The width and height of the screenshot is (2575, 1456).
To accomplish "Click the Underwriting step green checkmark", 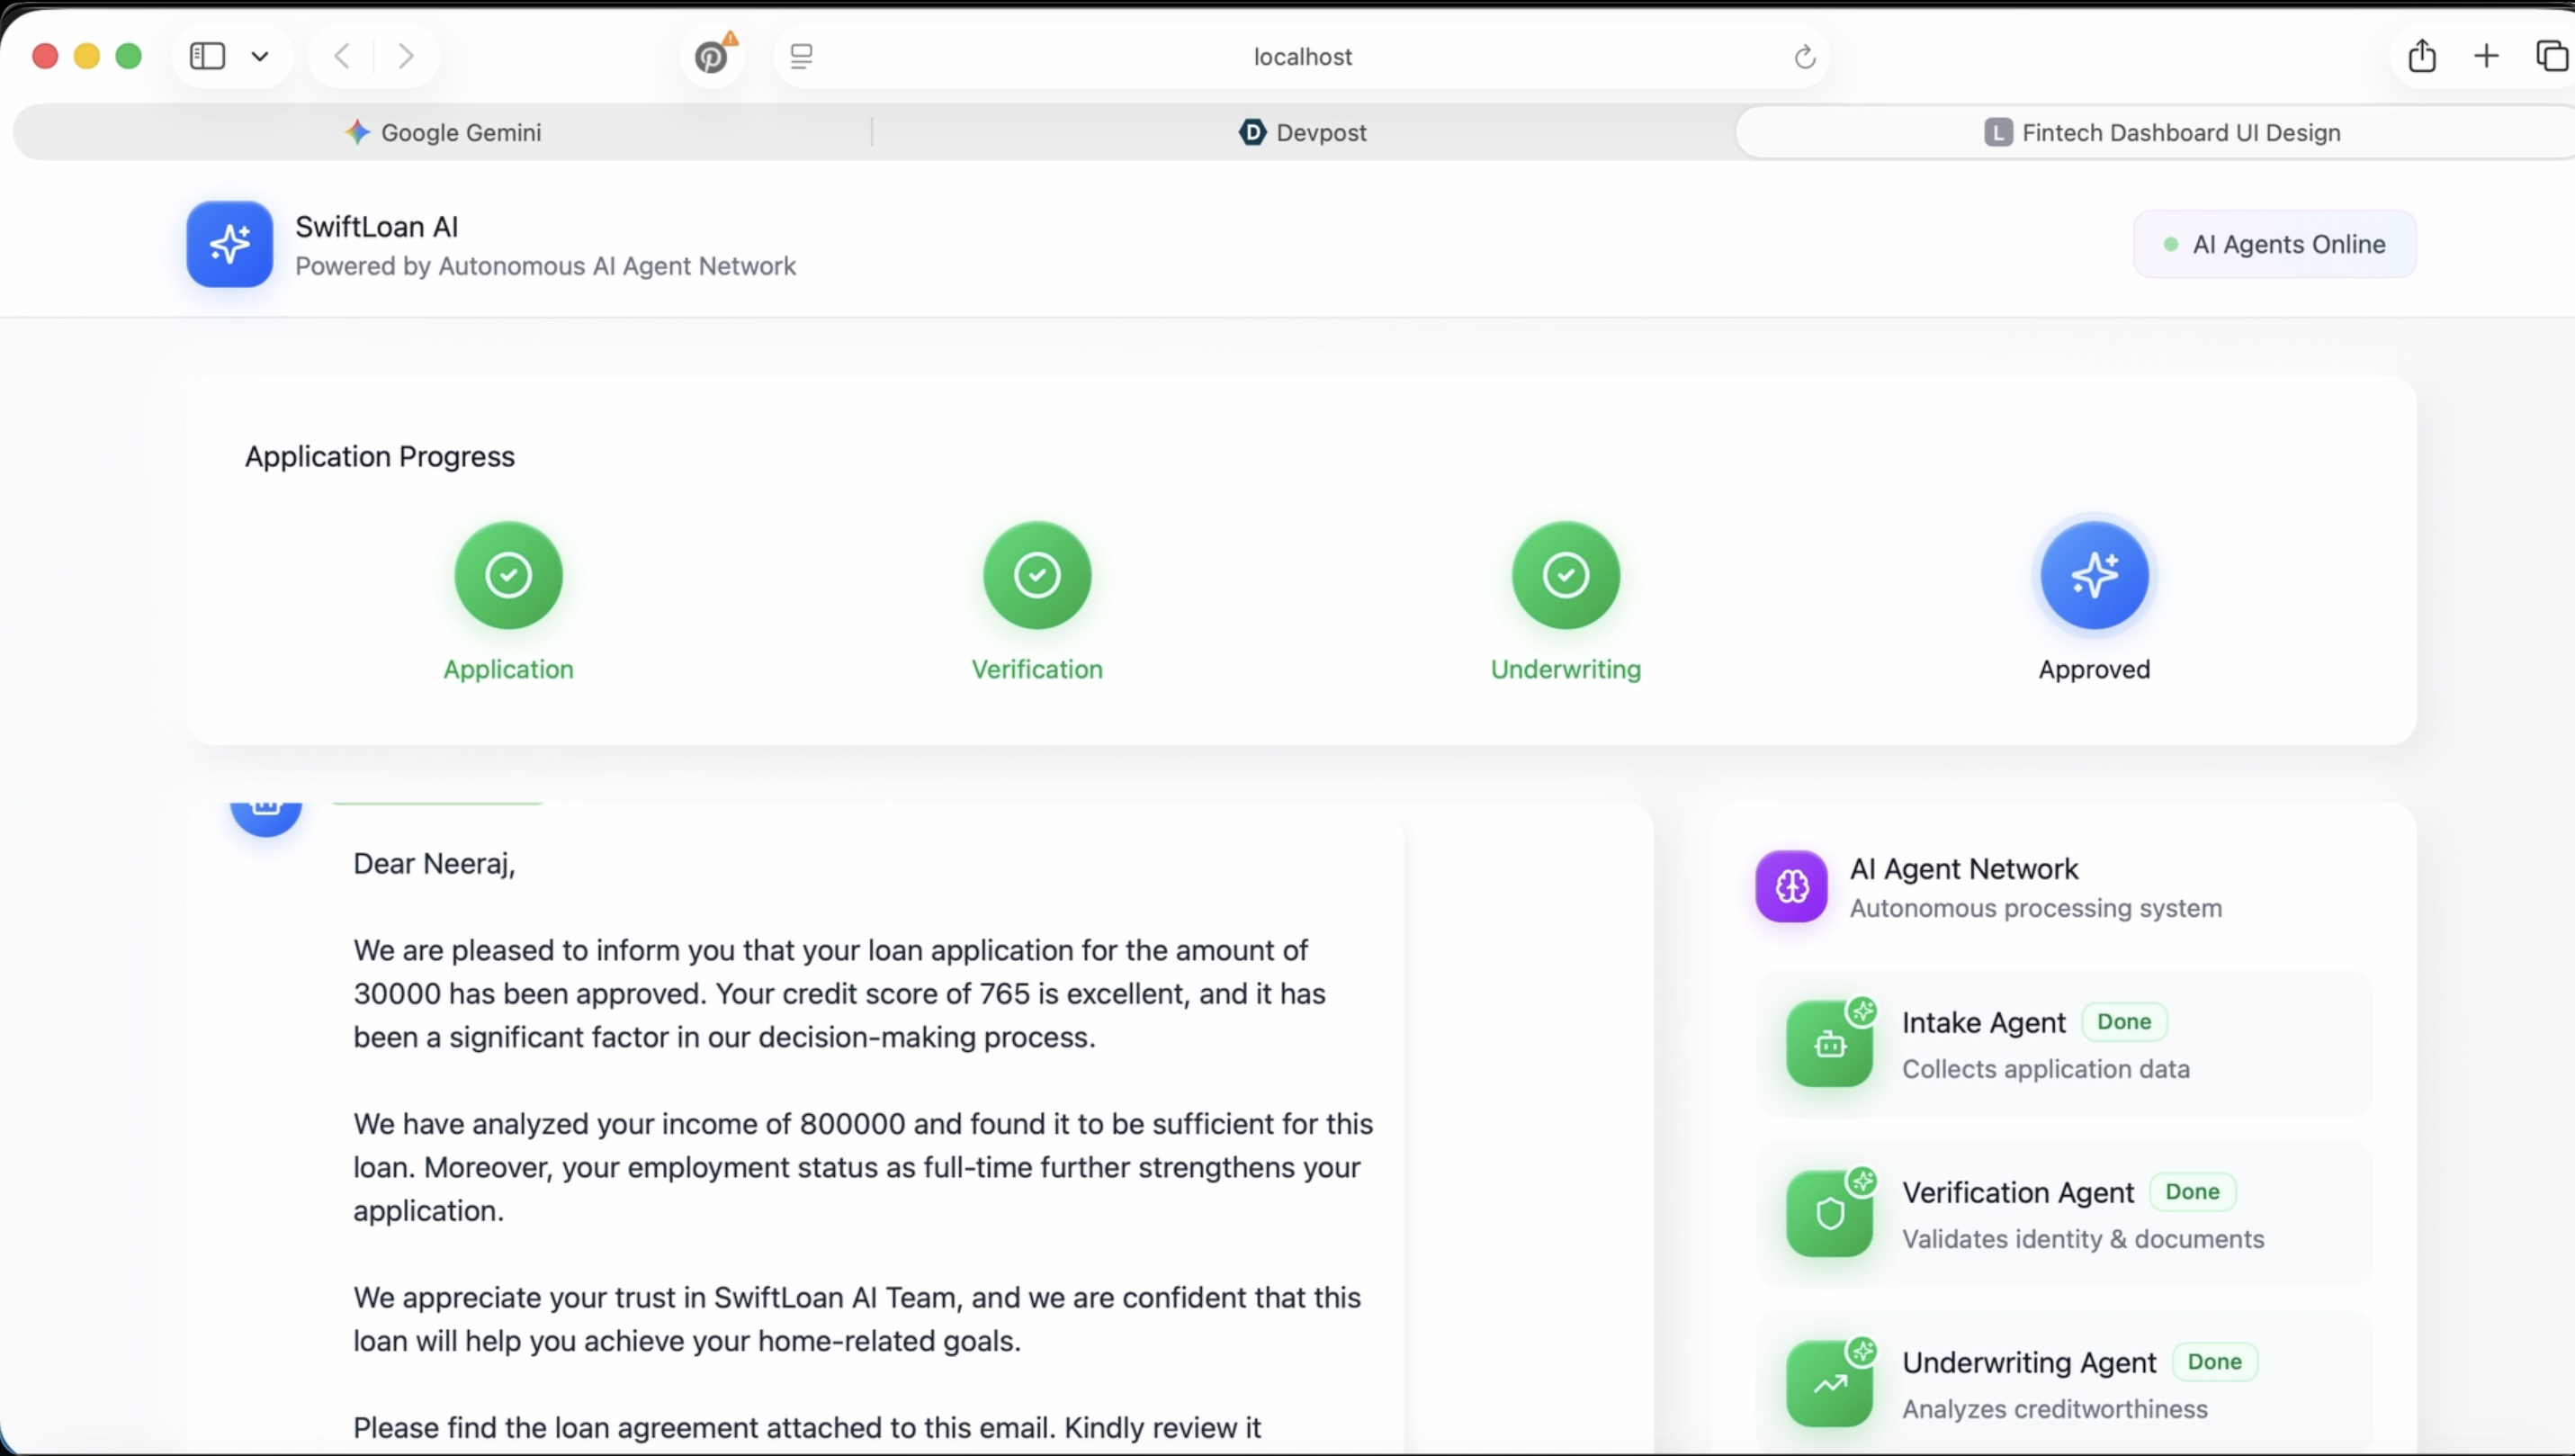I will [1566, 575].
